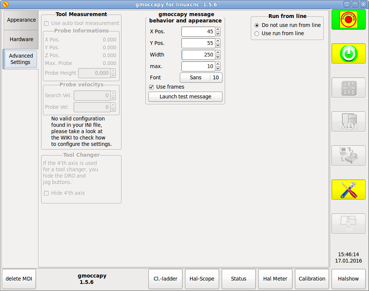The image size is (369, 291).
Task: Open Hal-Scope from the bottom bar
Action: [202, 279]
